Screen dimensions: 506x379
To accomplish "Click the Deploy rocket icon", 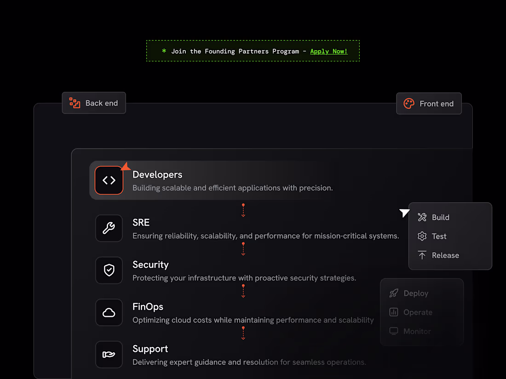I will pos(394,293).
